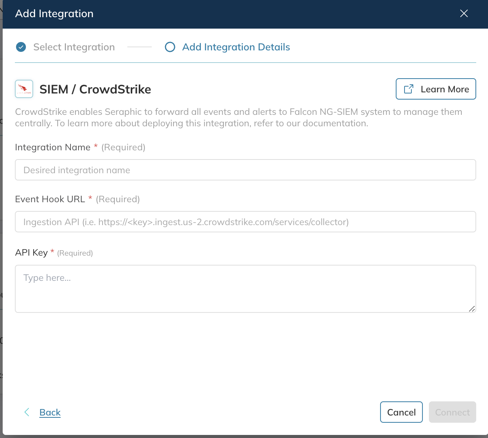The width and height of the screenshot is (488, 438).
Task: Click the X to dismiss Add Integration
Action: pos(464,13)
